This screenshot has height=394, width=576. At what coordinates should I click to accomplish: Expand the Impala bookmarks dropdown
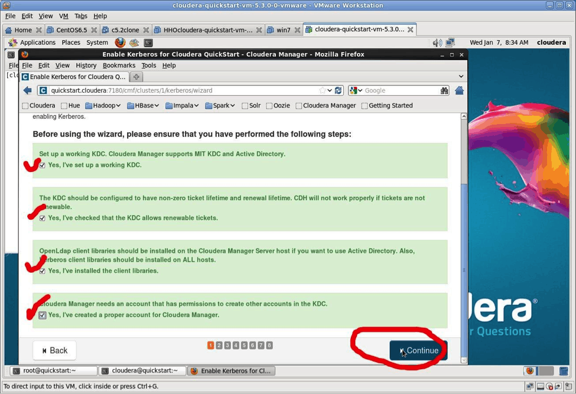[181, 106]
